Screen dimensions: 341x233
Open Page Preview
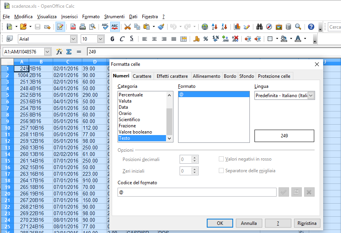point(92,27)
